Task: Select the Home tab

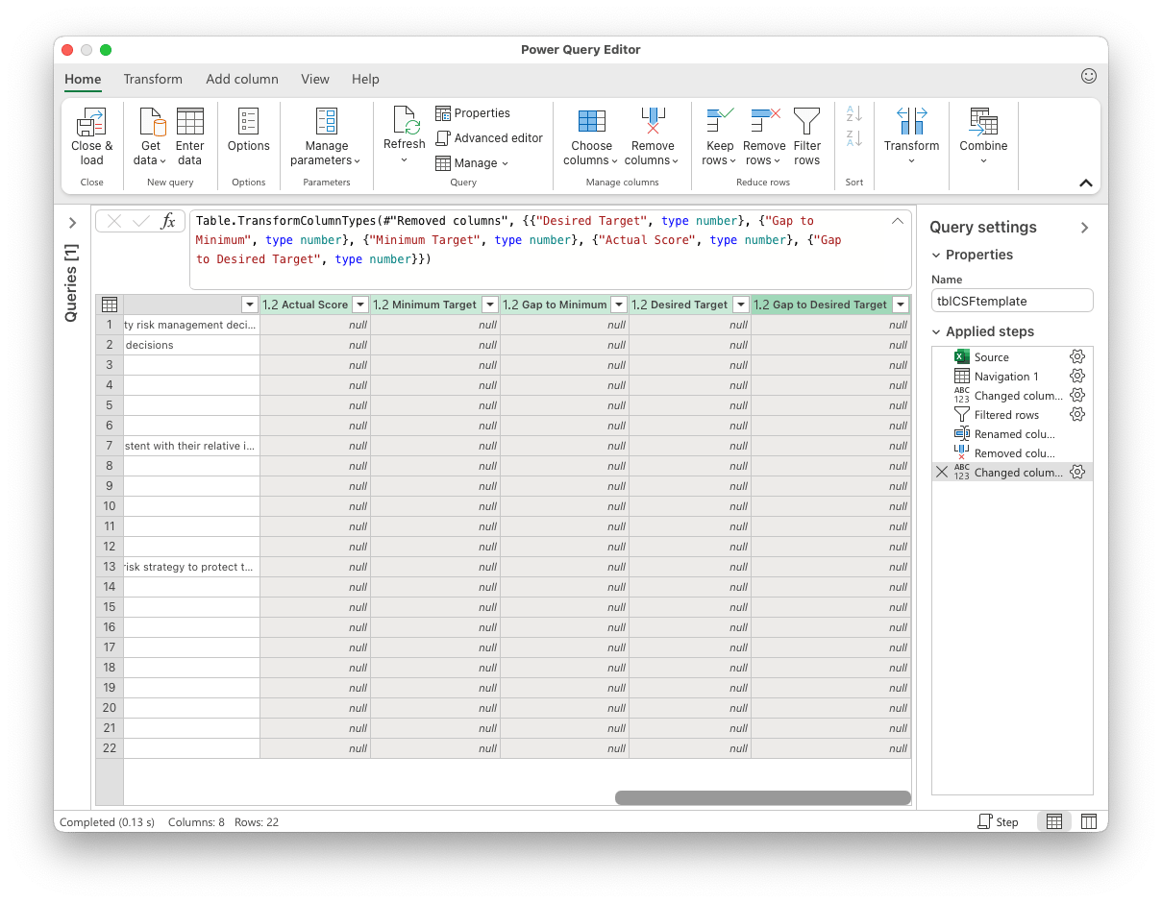Action: pos(83,79)
